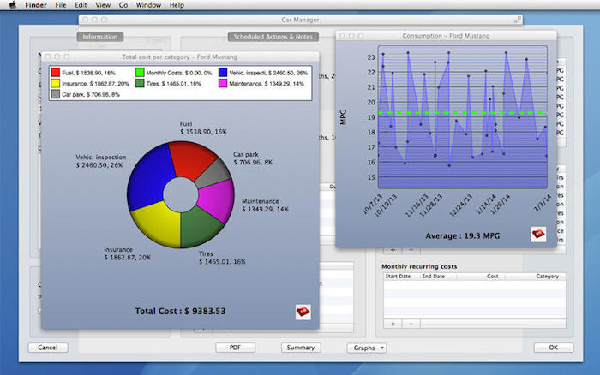600x375 pixels.
Task: Open the Scheduled Actions & Notes tab
Action: coord(273,37)
